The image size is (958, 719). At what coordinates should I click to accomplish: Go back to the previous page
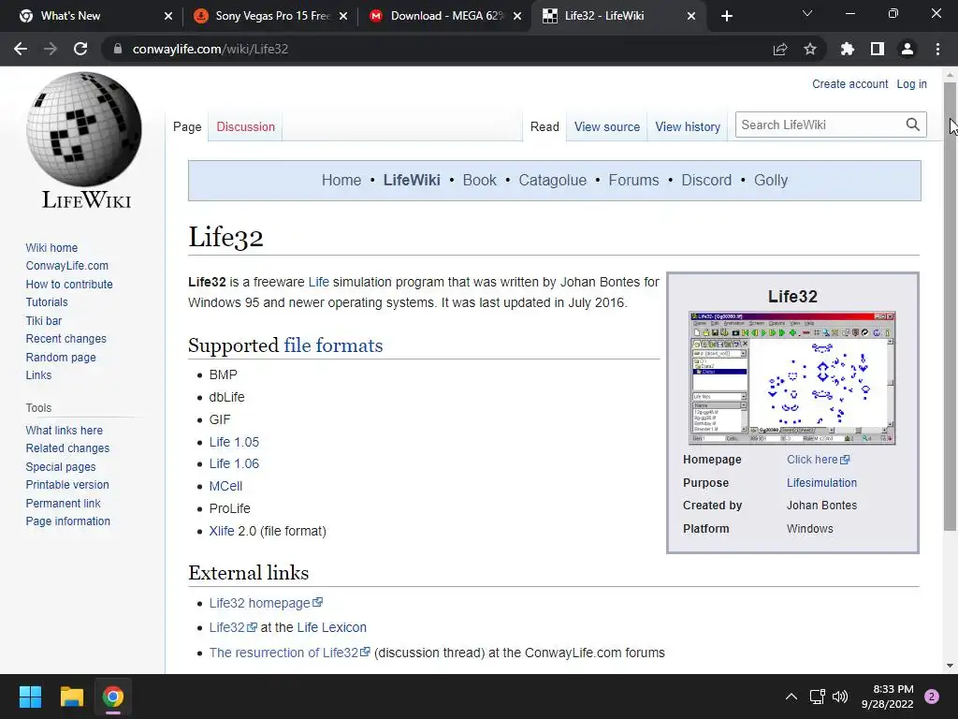pyautogui.click(x=21, y=49)
